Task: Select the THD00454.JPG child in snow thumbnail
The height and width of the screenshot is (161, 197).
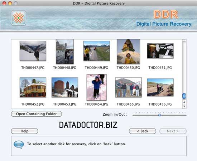Action: [x=97, y=87]
